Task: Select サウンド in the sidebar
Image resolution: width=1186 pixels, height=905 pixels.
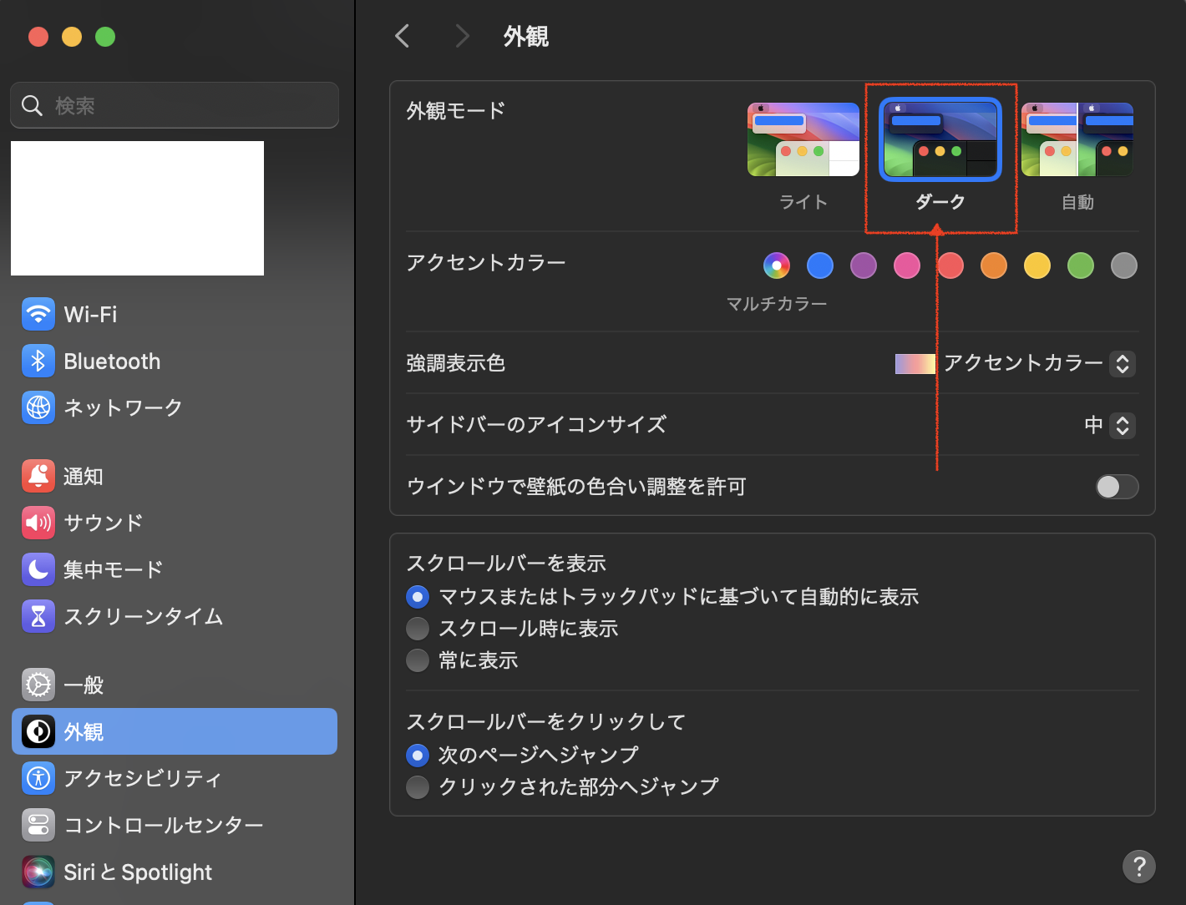Action: [x=103, y=523]
